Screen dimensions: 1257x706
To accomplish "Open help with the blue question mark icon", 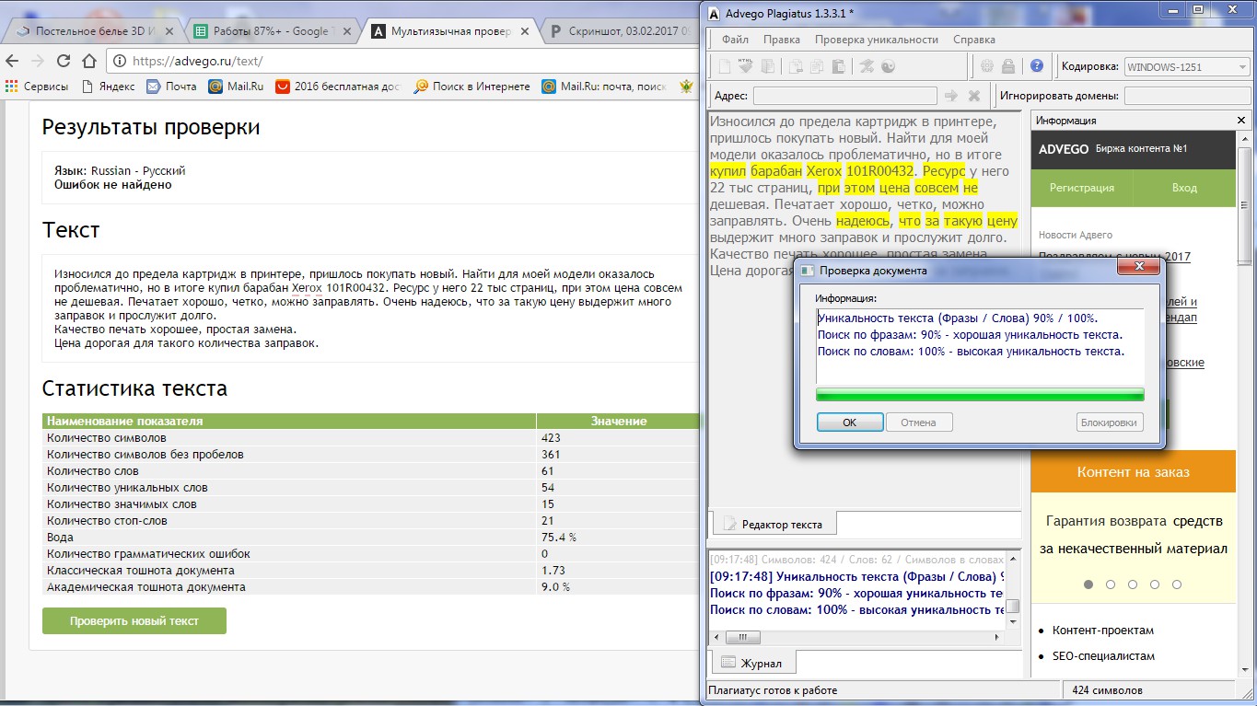I will 1037,66.
